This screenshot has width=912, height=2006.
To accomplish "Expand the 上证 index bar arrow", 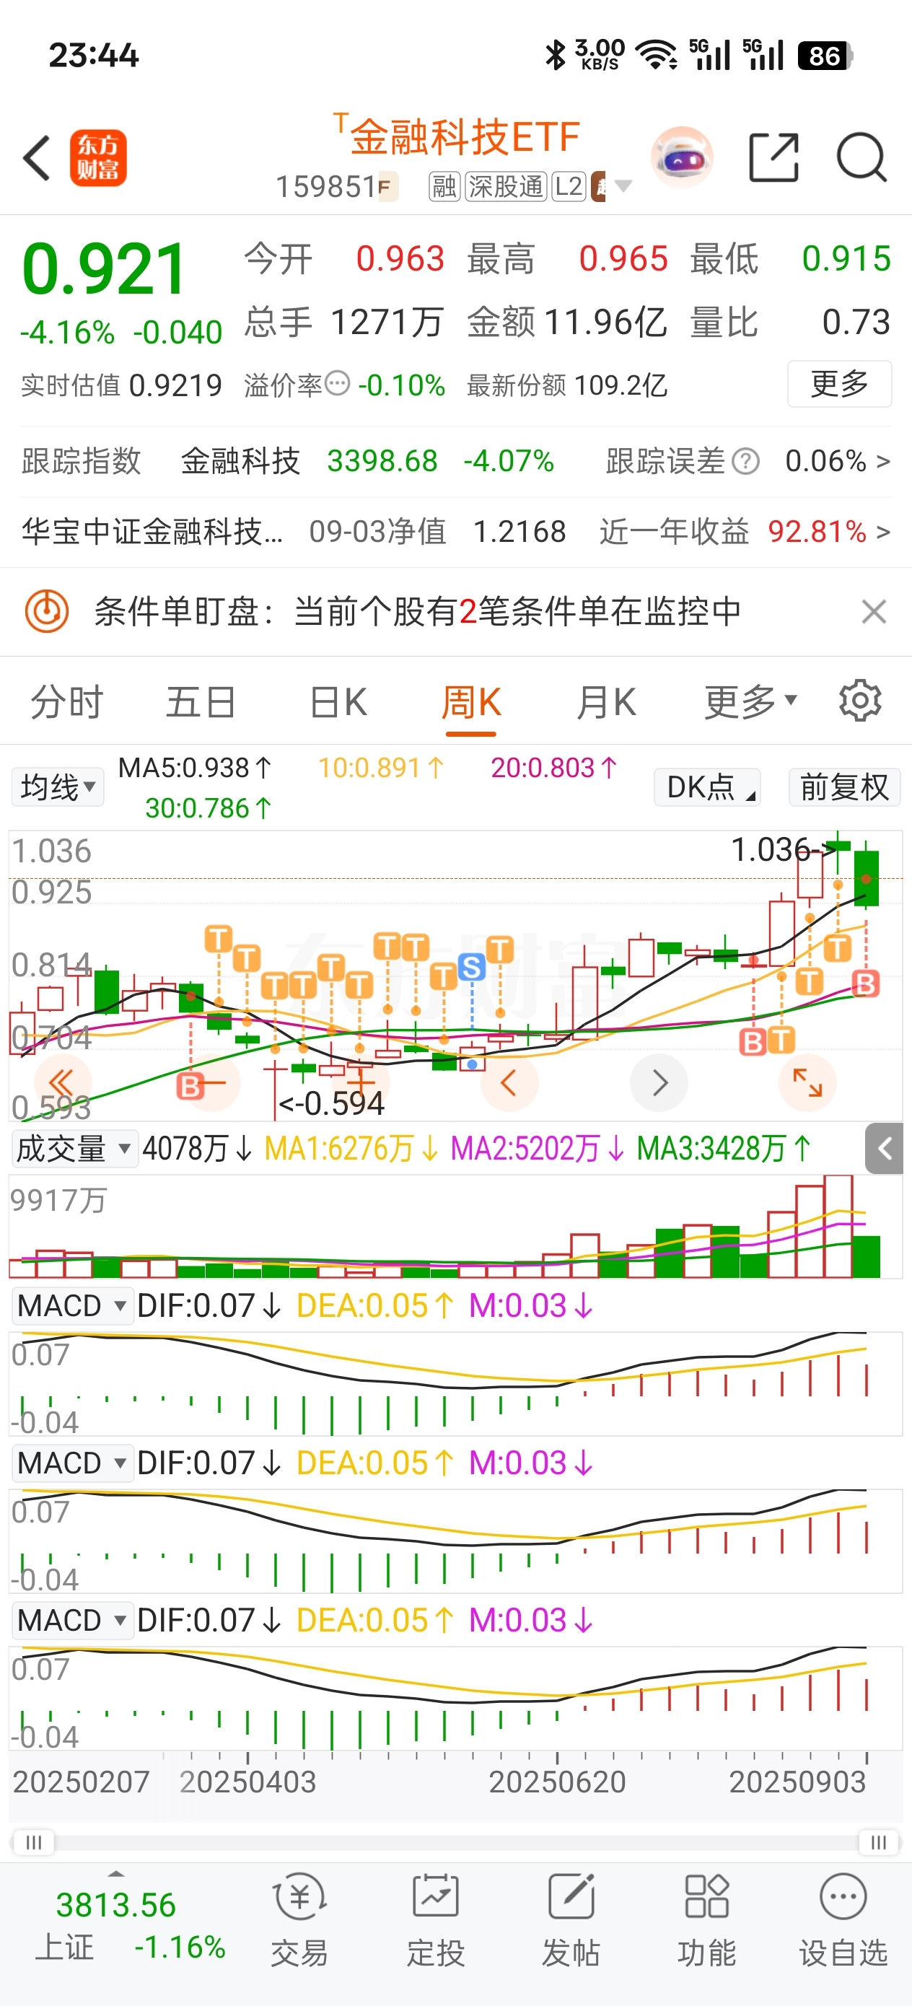I will pos(116,1874).
